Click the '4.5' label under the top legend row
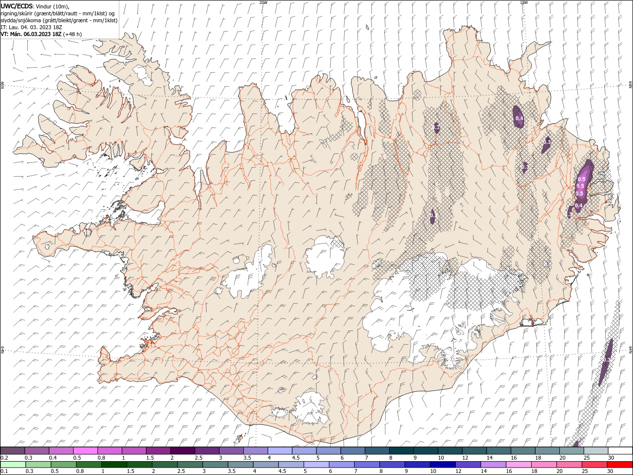This screenshot has width=633, height=475. 296,458
